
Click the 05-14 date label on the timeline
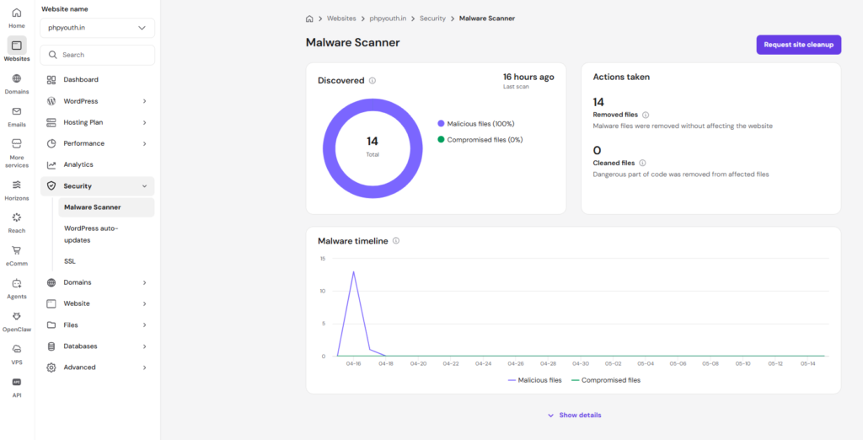tap(807, 364)
